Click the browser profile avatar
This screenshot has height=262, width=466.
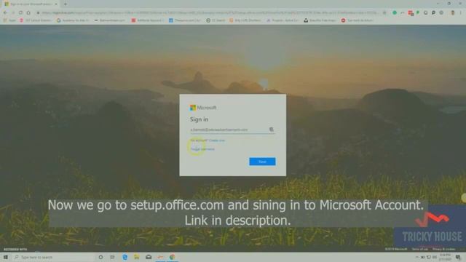[453, 13]
